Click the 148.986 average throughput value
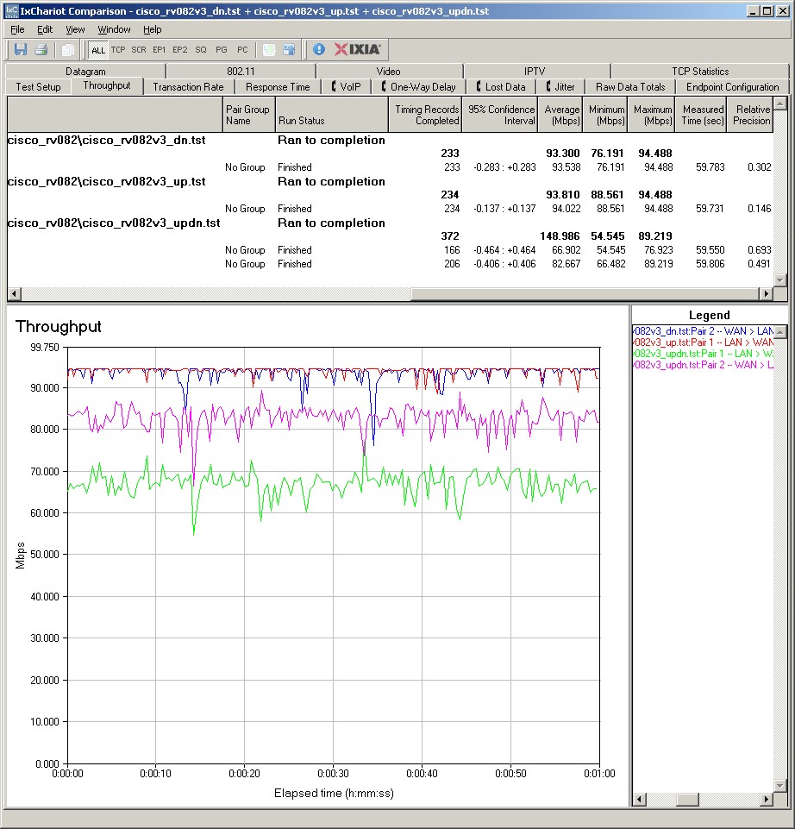This screenshot has width=795, height=829. click(560, 236)
